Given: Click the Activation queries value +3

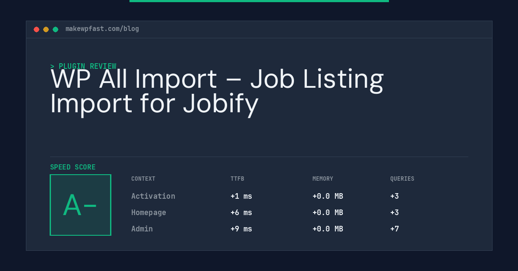Looking at the screenshot, I should point(395,196).
